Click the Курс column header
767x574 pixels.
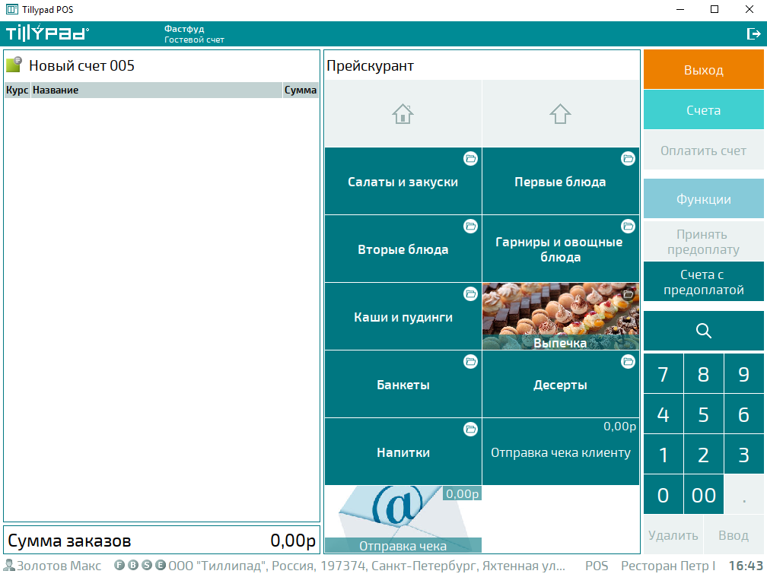tap(17, 90)
